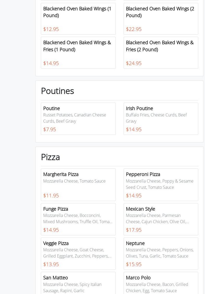Add the classic Poutine item
The image size is (205, 294).
[78, 118]
